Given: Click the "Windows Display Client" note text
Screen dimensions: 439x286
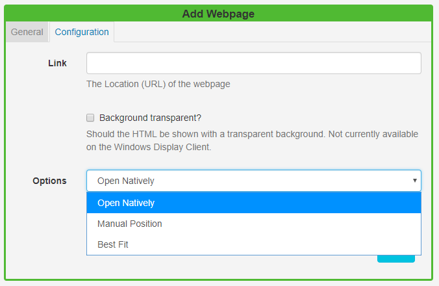Looking at the screenshot, I should point(149,147).
